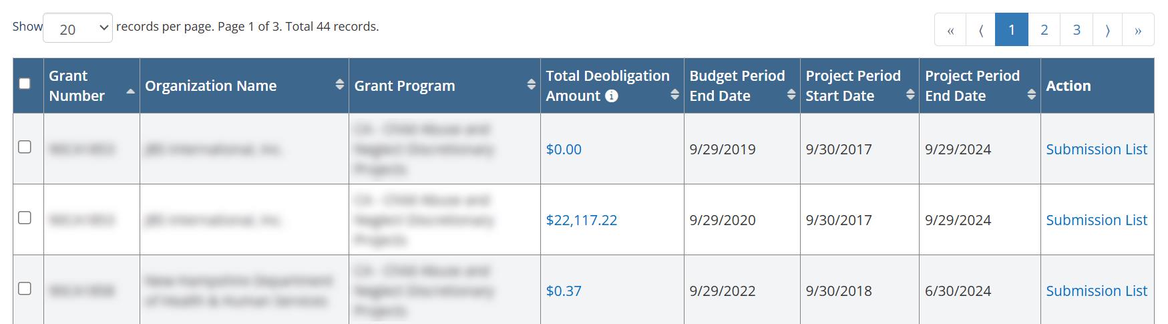Sort by Project Period End Date arrows
This screenshot has height=324, width=1168.
pyautogui.click(x=1031, y=94)
